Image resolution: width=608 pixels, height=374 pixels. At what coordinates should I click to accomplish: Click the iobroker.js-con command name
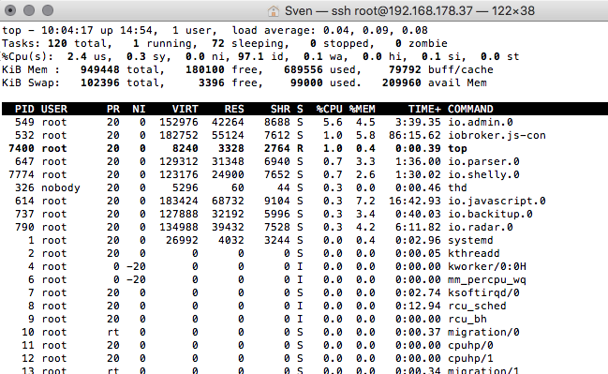(x=497, y=135)
